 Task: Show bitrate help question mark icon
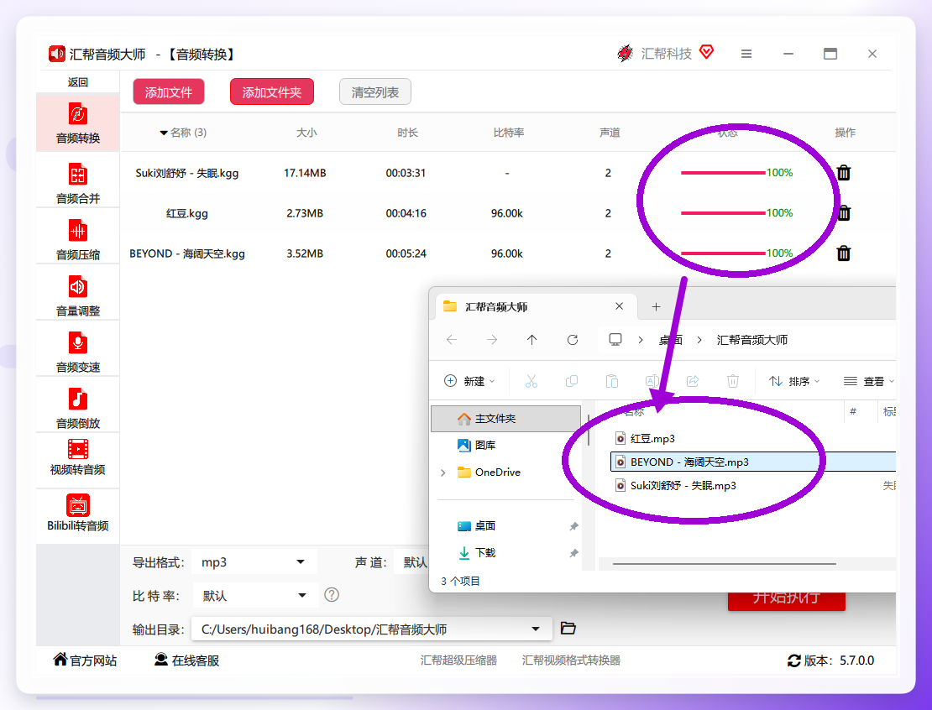tap(332, 595)
